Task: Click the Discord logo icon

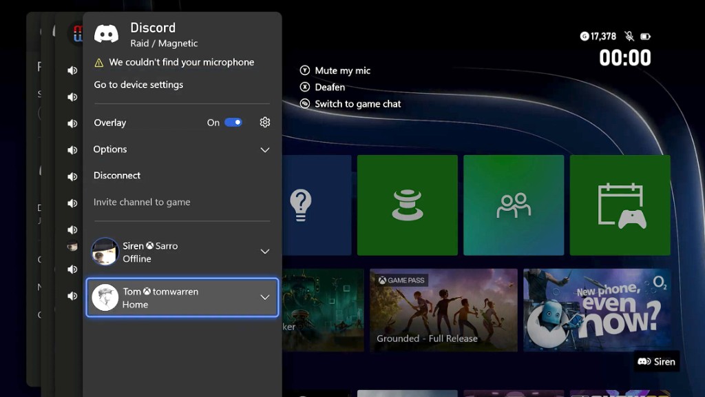Action: click(106, 34)
